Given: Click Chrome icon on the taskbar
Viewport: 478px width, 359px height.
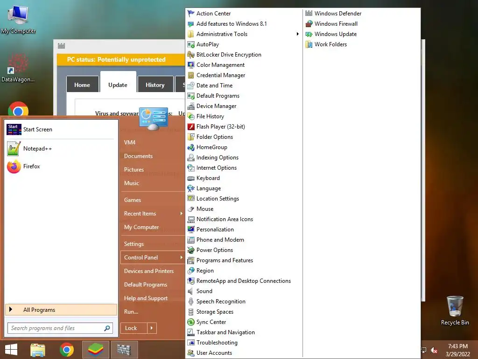Looking at the screenshot, I should (66, 350).
